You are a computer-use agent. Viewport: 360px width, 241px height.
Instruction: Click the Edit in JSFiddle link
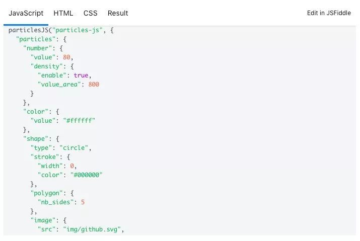pyautogui.click(x=329, y=13)
